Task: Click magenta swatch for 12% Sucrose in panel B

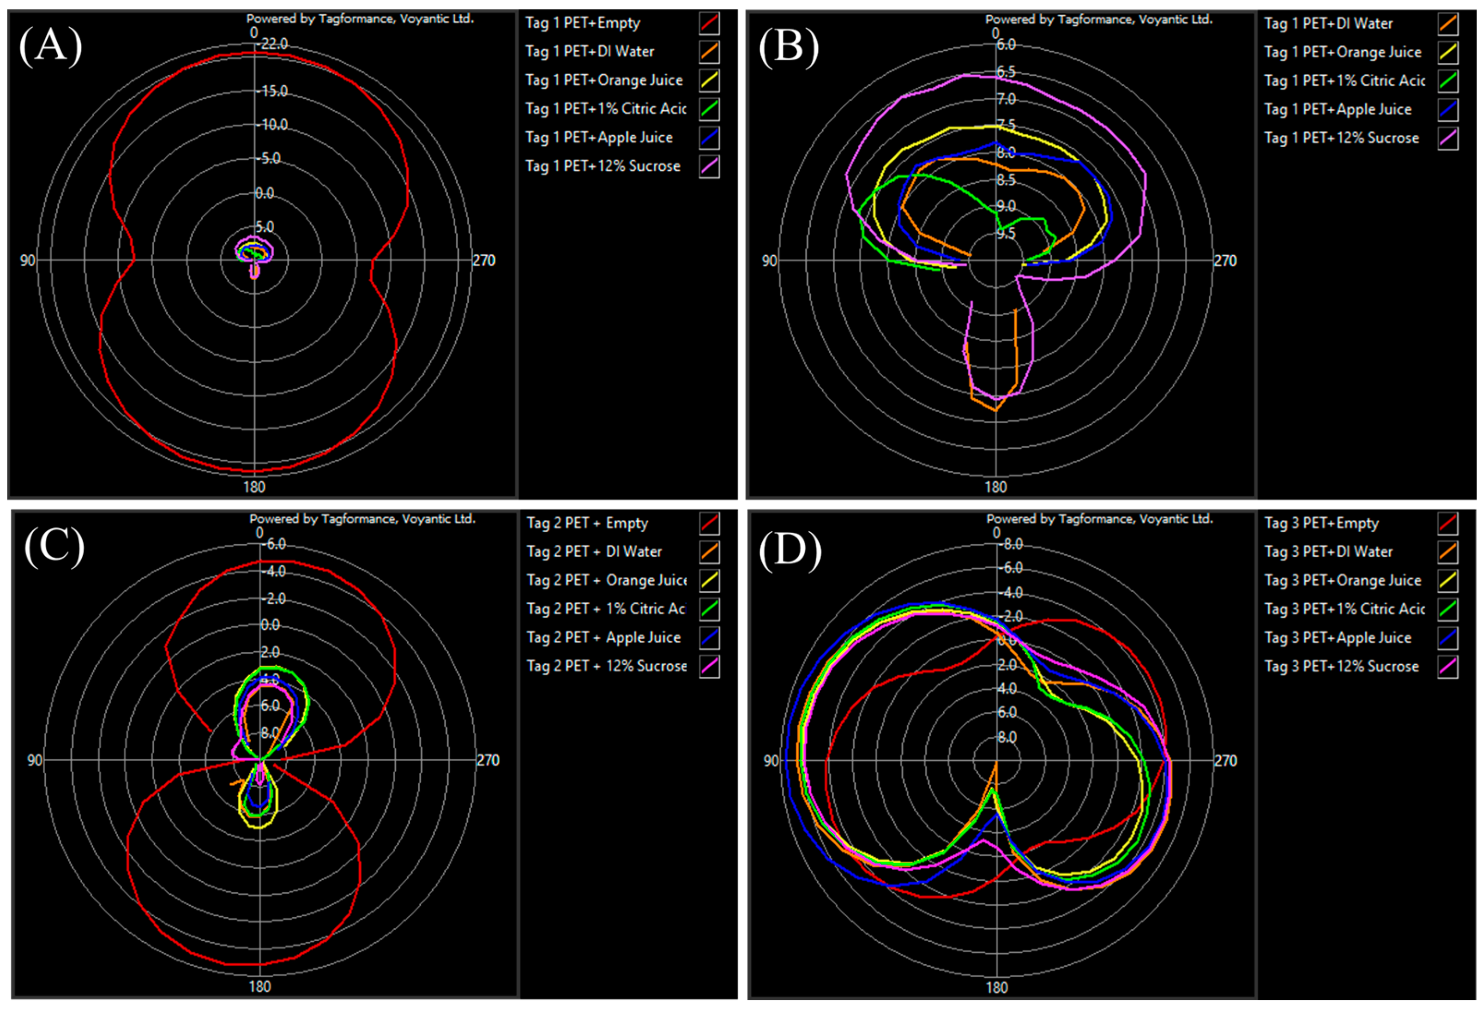Action: point(1448,138)
